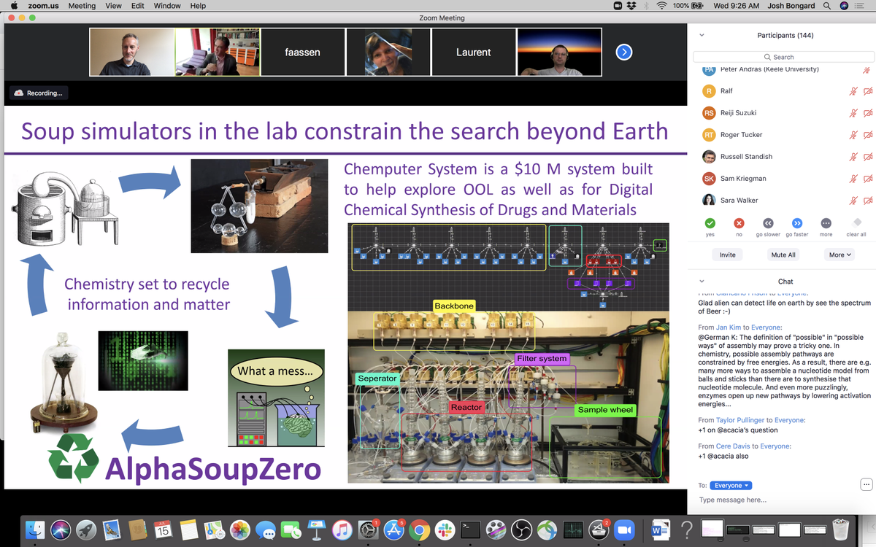Toggle Reiji Suzuki's microphone mute icon
The width and height of the screenshot is (876, 547).
click(x=852, y=113)
